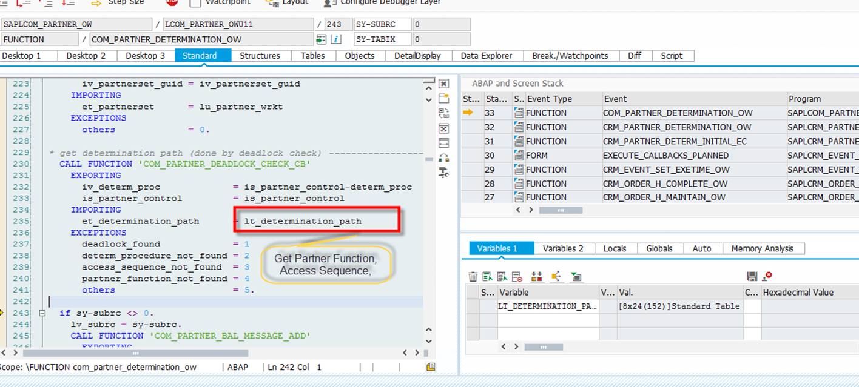Open the Memory Analysis tab

click(x=762, y=248)
